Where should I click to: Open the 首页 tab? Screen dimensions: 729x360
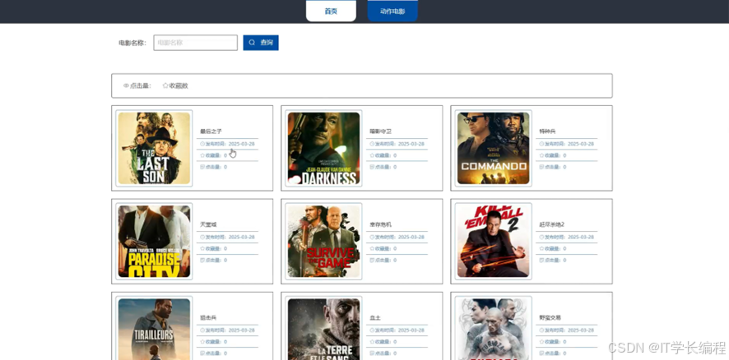coord(331,12)
